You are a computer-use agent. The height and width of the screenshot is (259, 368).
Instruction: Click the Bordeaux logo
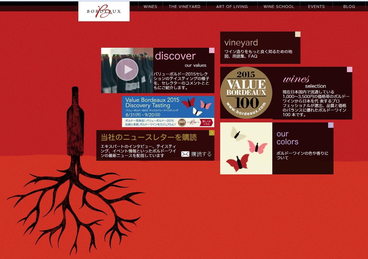tap(104, 11)
